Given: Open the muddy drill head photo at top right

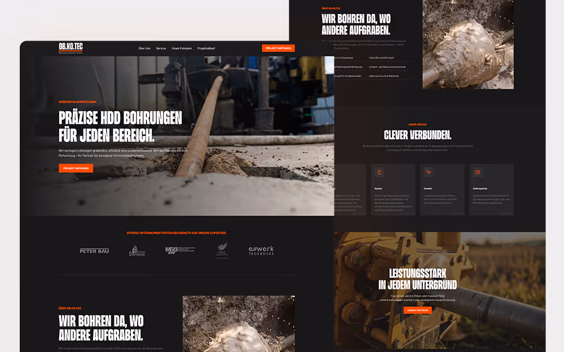Looking at the screenshot, I should (x=468, y=44).
